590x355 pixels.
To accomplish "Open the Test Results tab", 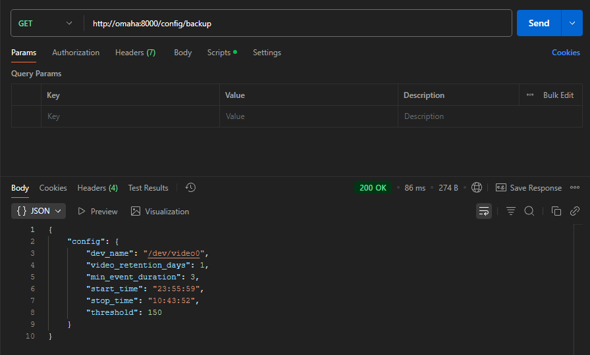I will click(x=148, y=188).
